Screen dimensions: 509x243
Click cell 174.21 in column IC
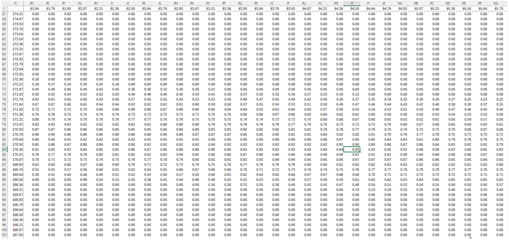pos(15,14)
